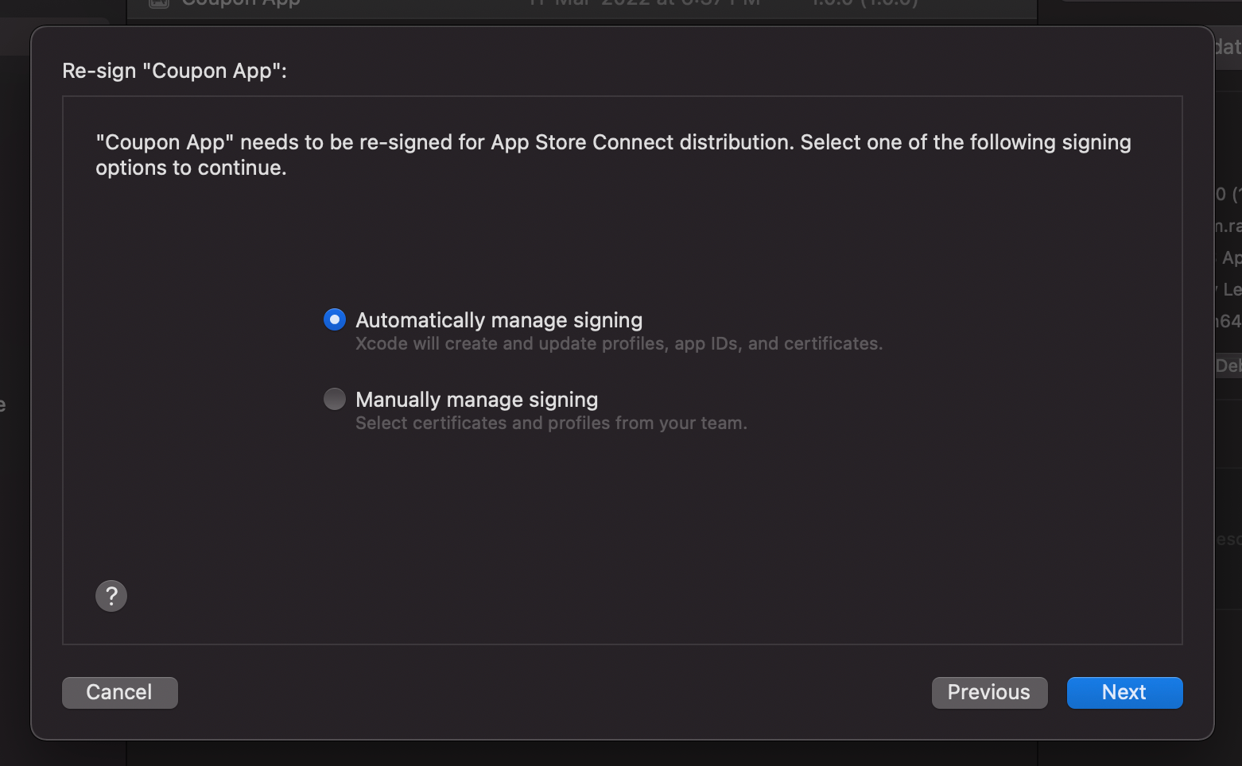Continue with the Next button
Image resolution: width=1242 pixels, height=766 pixels.
click(1124, 692)
